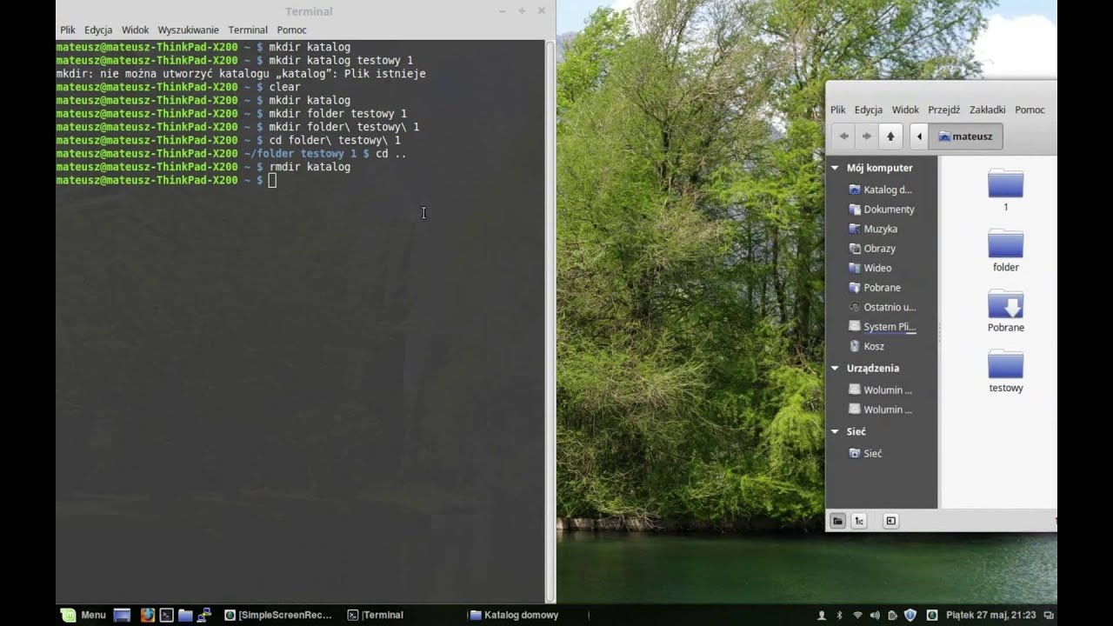The image size is (1113, 626).
Task: Show tree view in sidebar bottom bar
Action: (859, 521)
